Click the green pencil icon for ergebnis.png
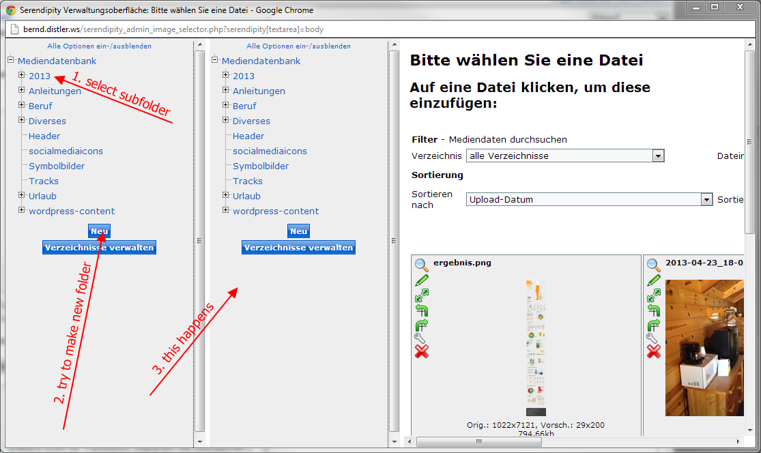Image resolution: width=761 pixels, height=453 pixels. click(421, 280)
